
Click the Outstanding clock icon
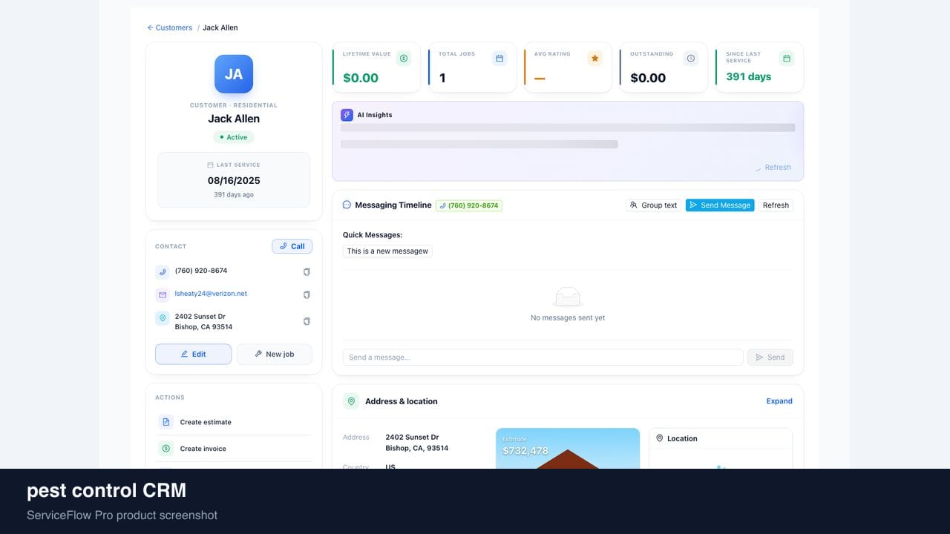tap(691, 58)
